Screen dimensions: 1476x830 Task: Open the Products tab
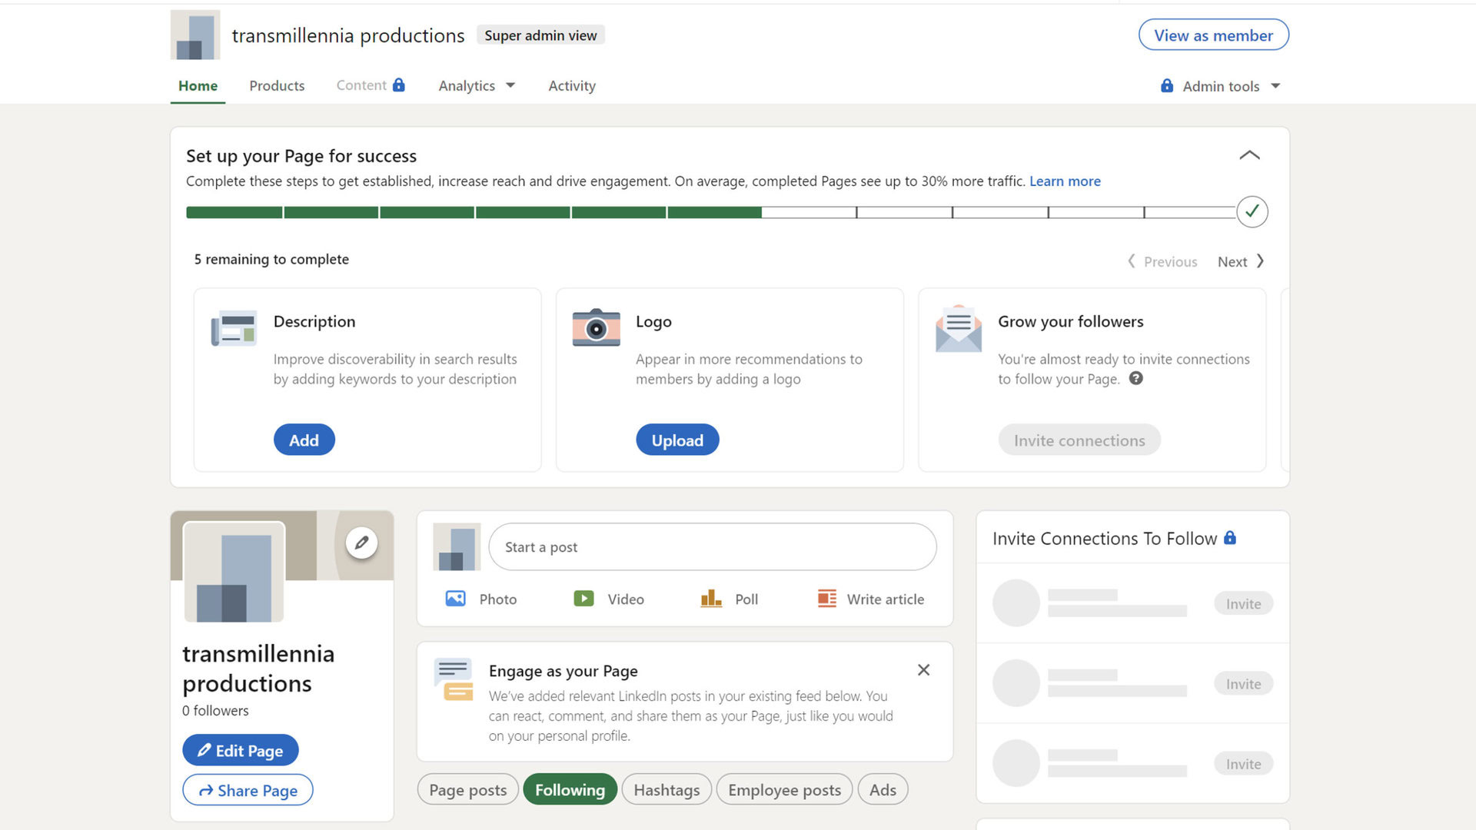(277, 85)
